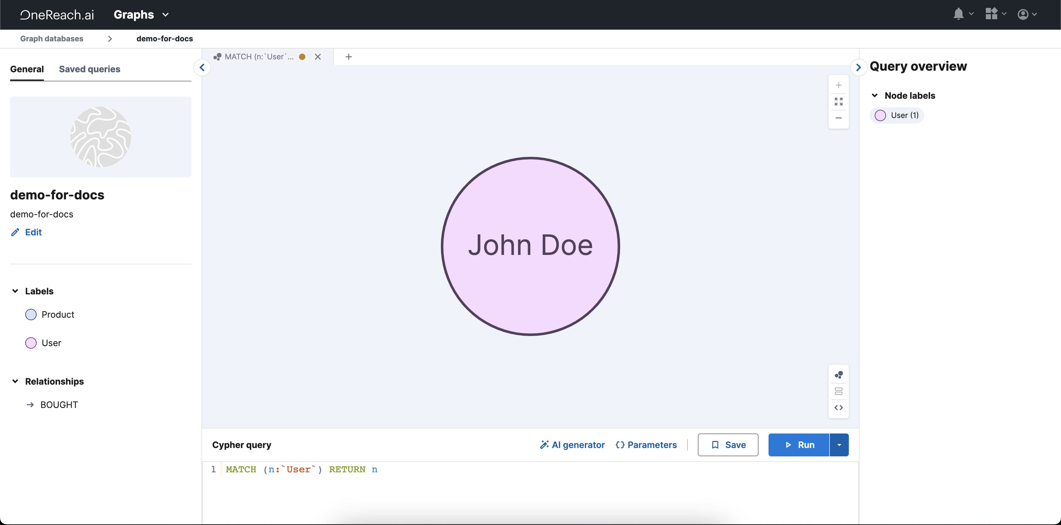Close the MATCH query tab
This screenshot has height=525, width=1061.
[318, 57]
